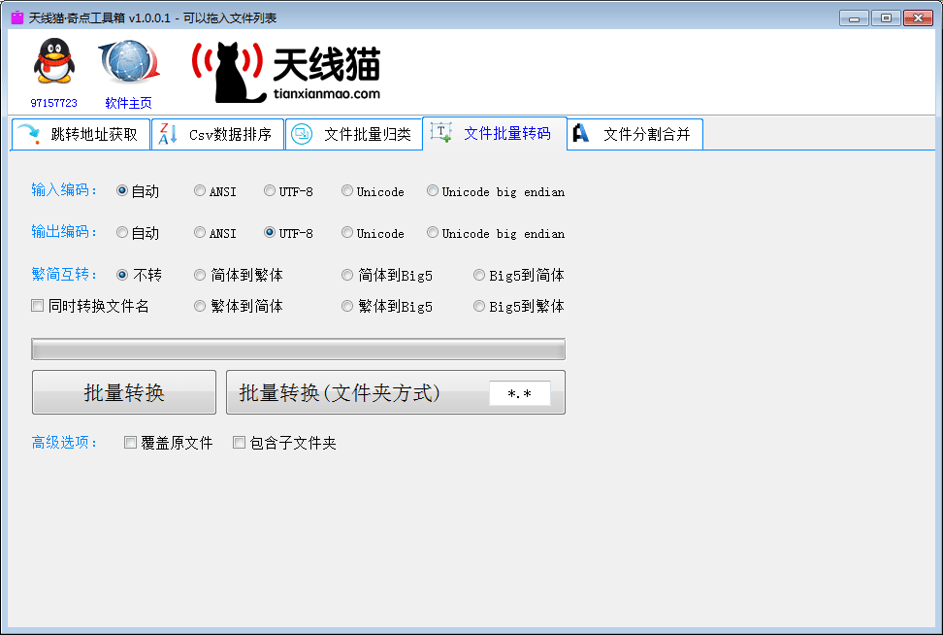Screen dimensions: 943x635
Task: Click the QQ penguin contact icon
Action: (x=54, y=61)
